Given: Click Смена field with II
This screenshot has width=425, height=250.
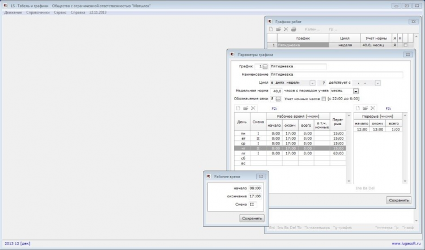Looking at the screenshot, I should (x=253, y=204).
